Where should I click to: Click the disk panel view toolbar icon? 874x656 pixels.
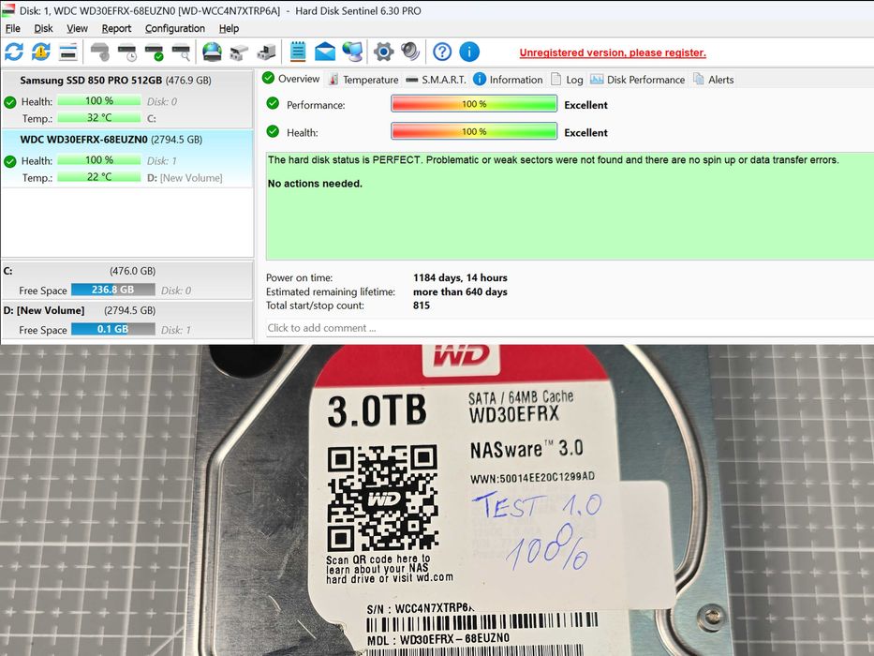point(68,52)
